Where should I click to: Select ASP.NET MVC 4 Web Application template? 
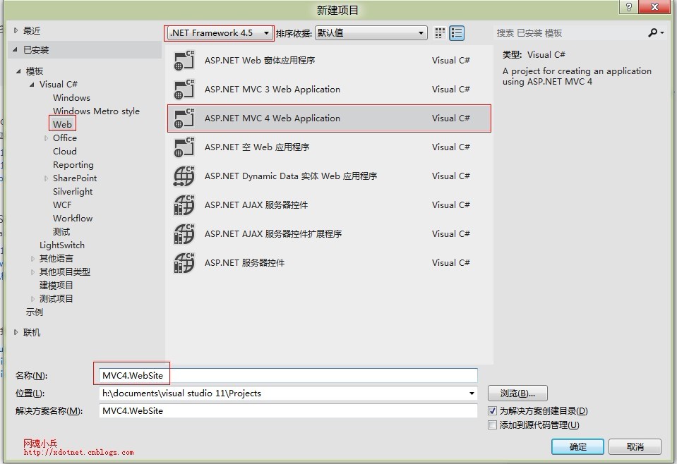(x=329, y=118)
